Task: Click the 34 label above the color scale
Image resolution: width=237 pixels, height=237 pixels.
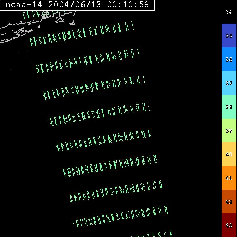Action: pos(228,12)
